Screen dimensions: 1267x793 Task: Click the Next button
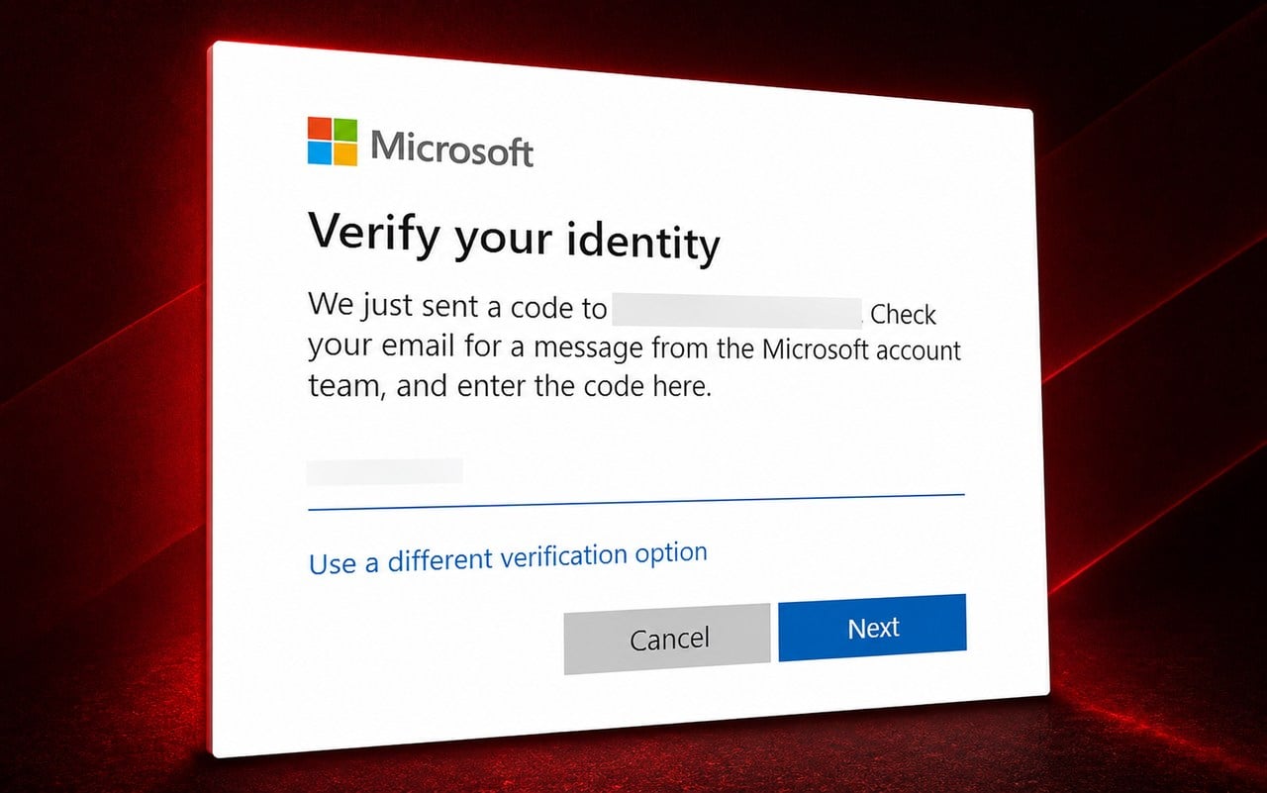coord(872,628)
